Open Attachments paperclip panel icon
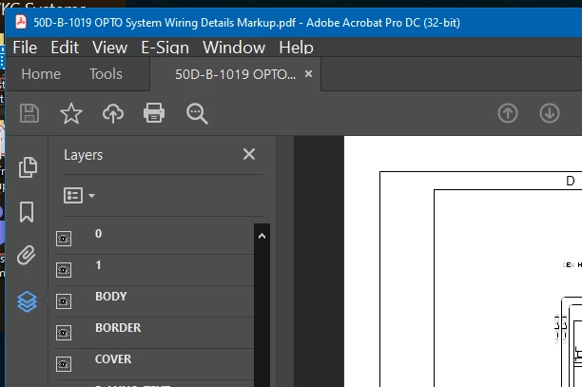The image size is (582, 387). click(x=27, y=255)
